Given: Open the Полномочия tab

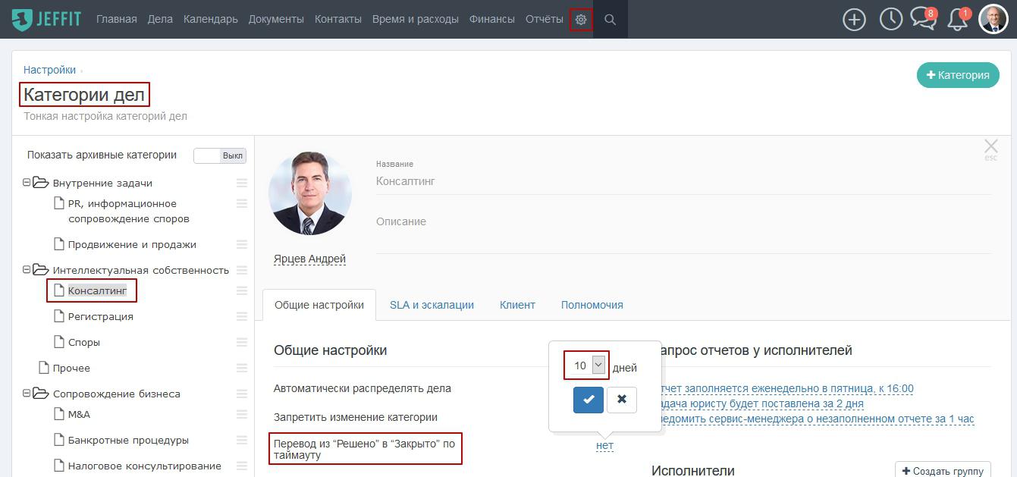Looking at the screenshot, I should point(592,305).
